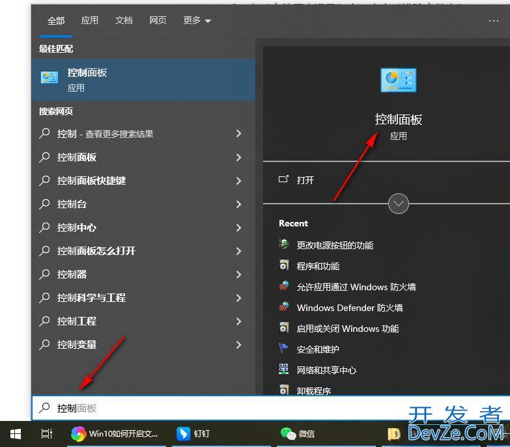510x447 pixels.
Task: Click 打开 to launch Control Panel
Action: 305,180
